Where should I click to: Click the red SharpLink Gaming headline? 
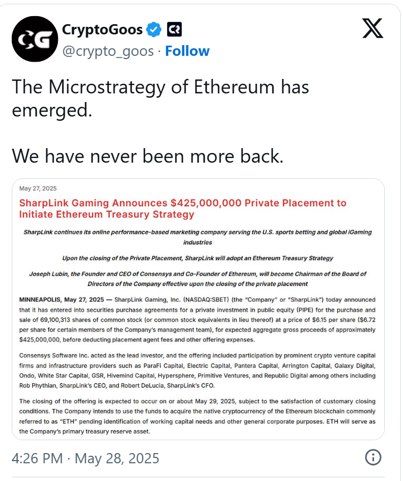(182, 208)
